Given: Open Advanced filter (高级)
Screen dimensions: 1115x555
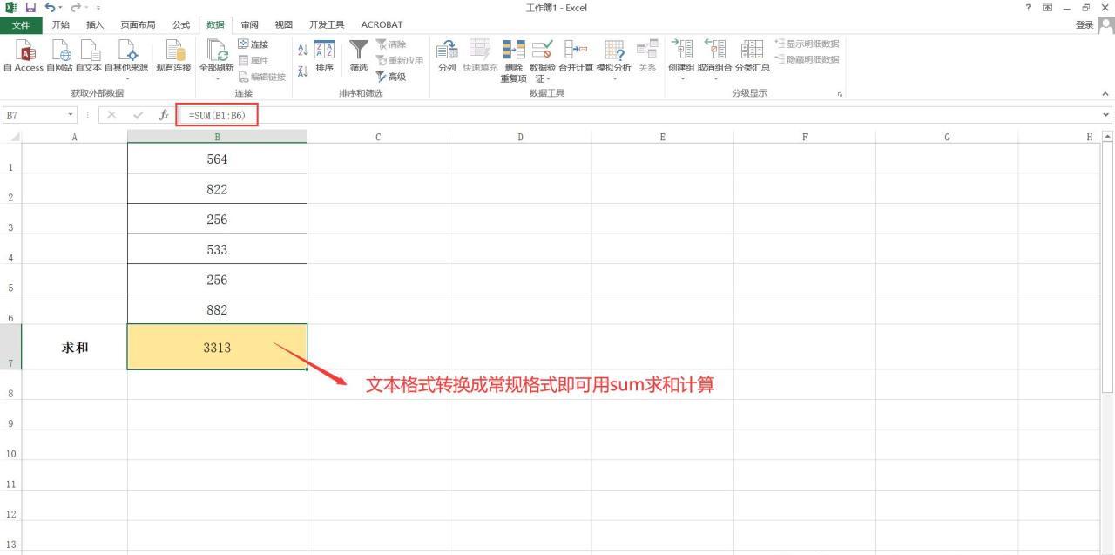Looking at the screenshot, I should [391, 77].
